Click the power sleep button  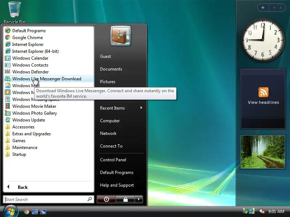(x=106, y=199)
